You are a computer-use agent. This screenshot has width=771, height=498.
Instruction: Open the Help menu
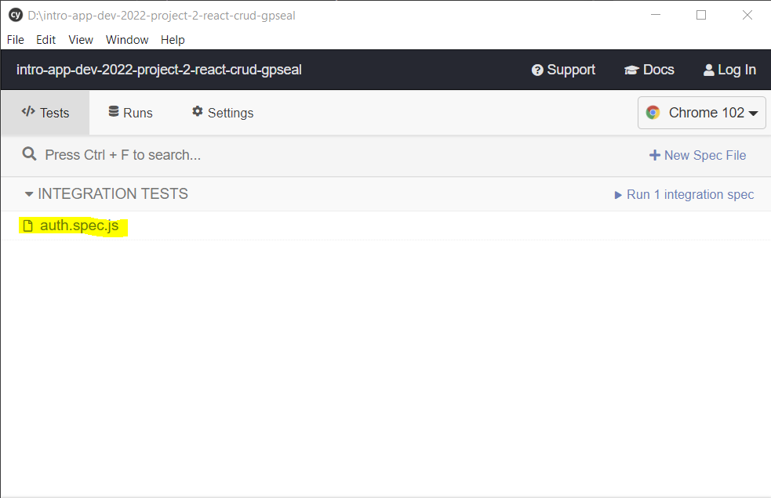coord(173,39)
